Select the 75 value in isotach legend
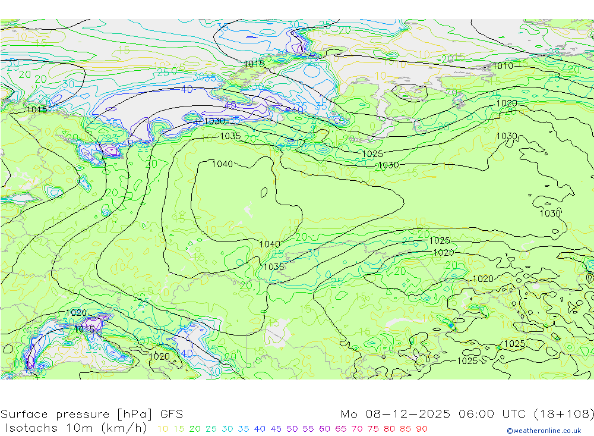Image resolution: width=594 pixels, height=436 pixels. (373, 429)
